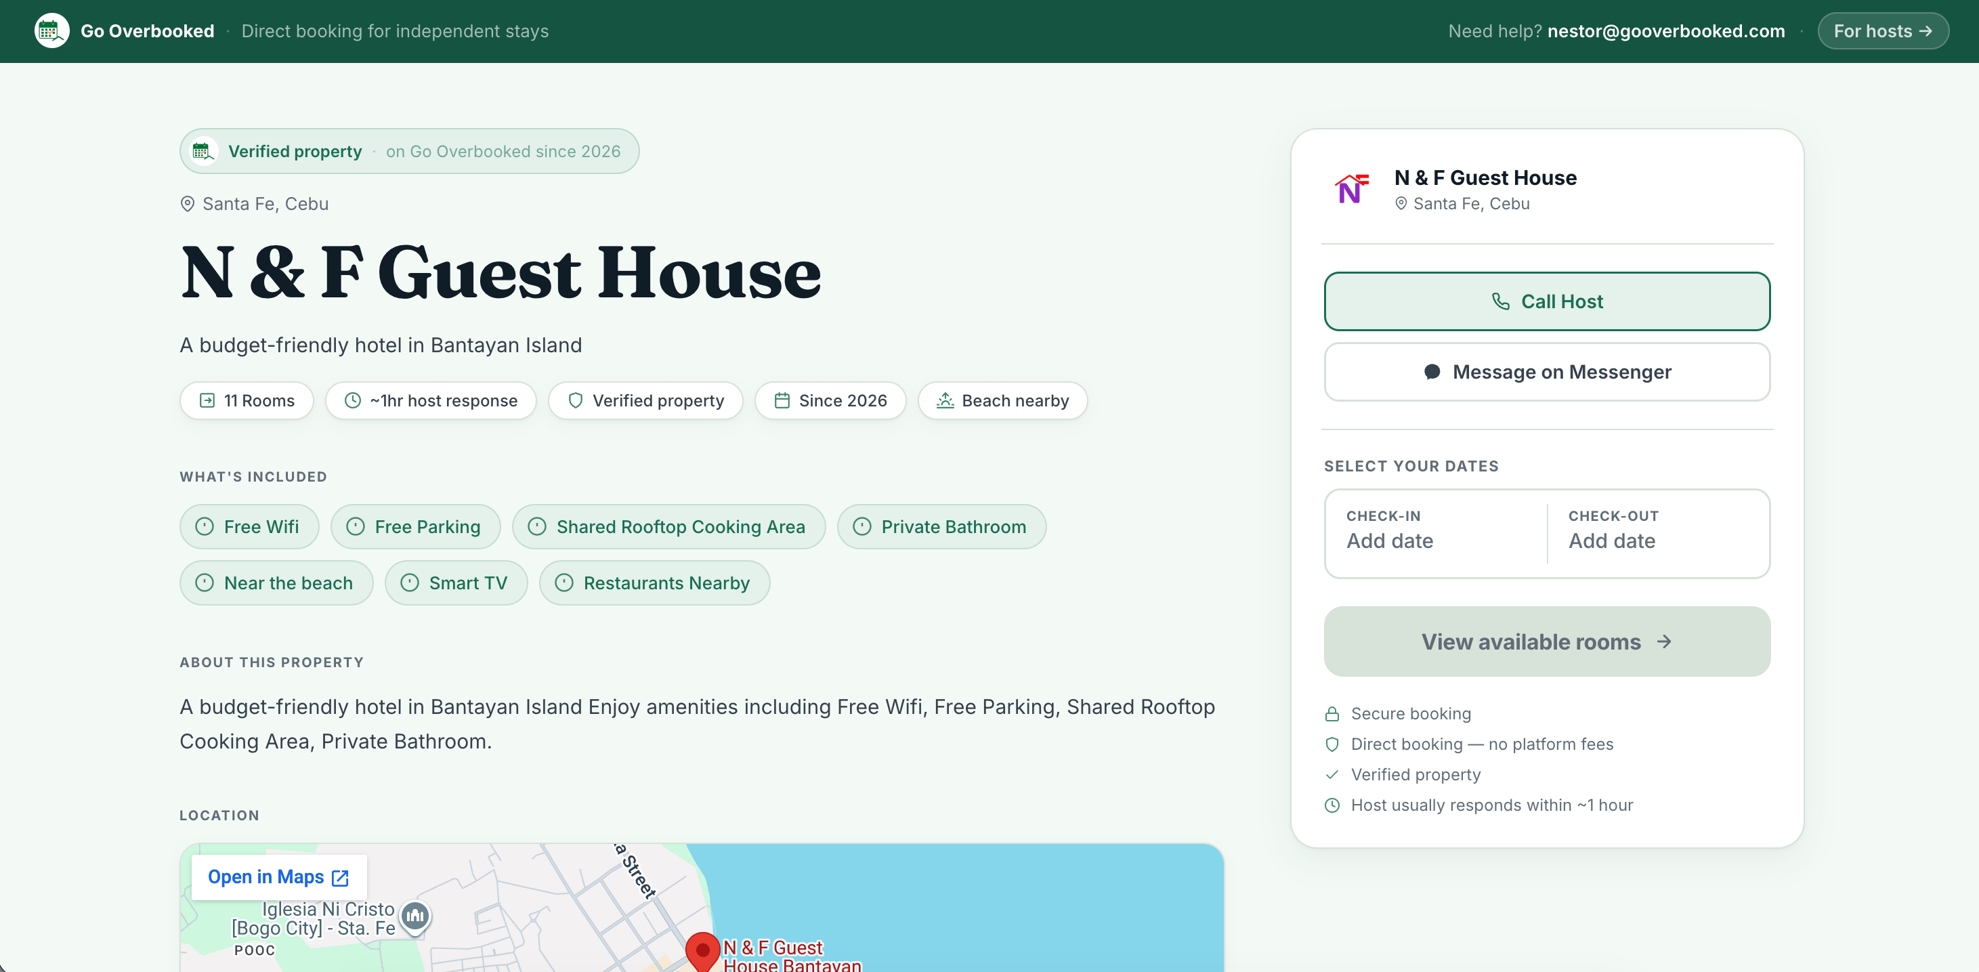Click the Shared Rooftop Cooking Area label
Screen dimensions: 1979x972
[681, 527]
